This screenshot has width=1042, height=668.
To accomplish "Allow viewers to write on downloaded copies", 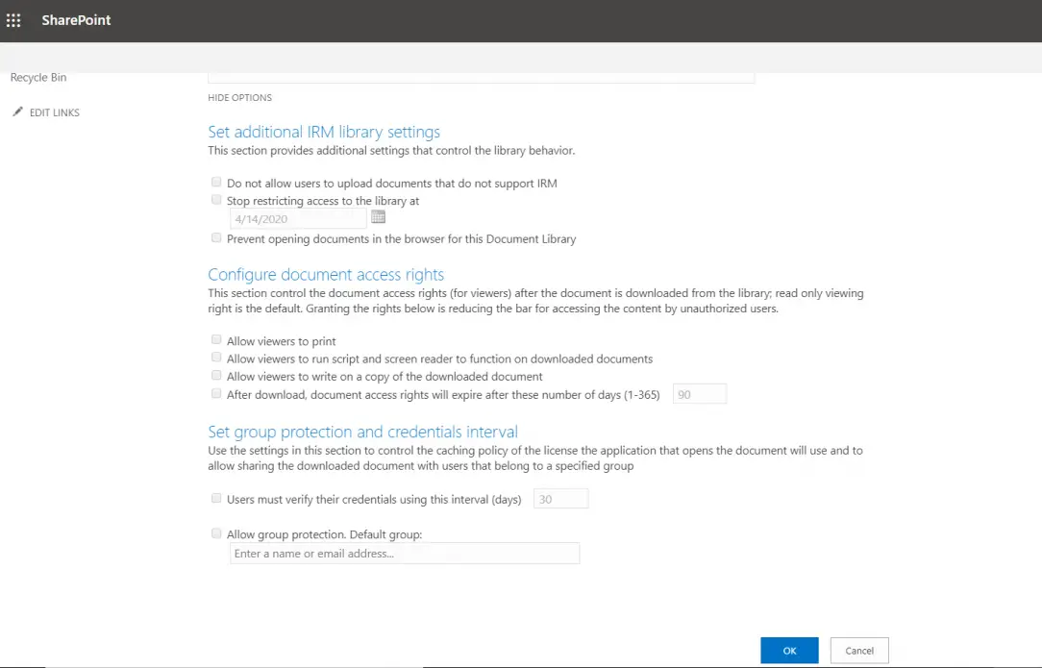I will (216, 375).
